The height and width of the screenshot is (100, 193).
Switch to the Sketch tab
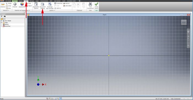15,1
